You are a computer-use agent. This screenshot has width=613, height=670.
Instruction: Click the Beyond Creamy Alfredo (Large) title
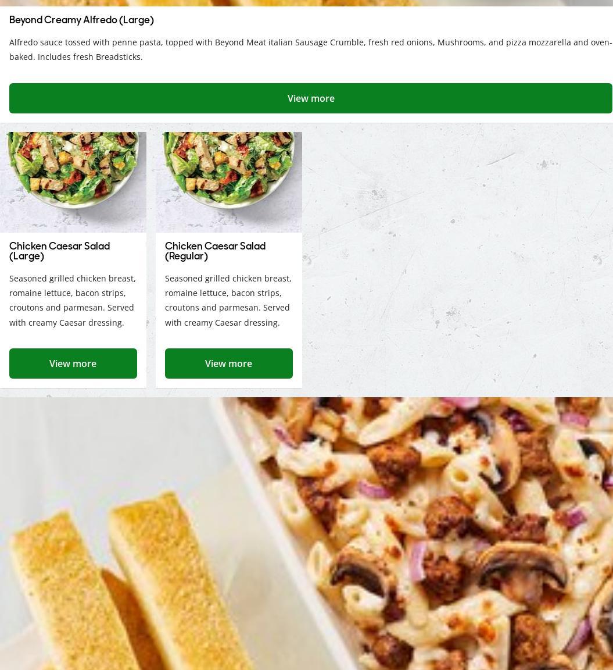[81, 20]
